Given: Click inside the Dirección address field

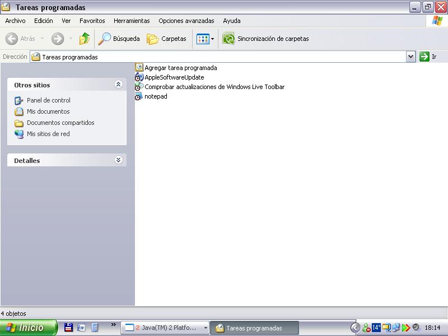Looking at the screenshot, I should click(224, 57).
